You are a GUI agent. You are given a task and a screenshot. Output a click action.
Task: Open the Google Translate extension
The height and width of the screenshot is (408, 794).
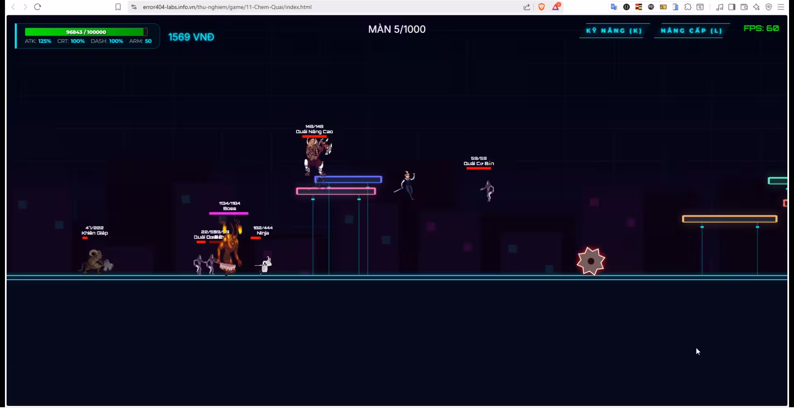click(x=614, y=7)
